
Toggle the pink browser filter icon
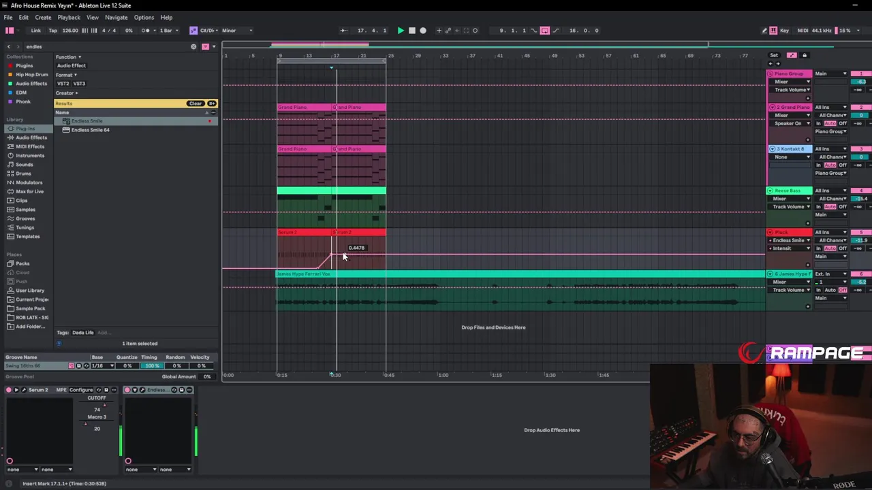pos(205,46)
